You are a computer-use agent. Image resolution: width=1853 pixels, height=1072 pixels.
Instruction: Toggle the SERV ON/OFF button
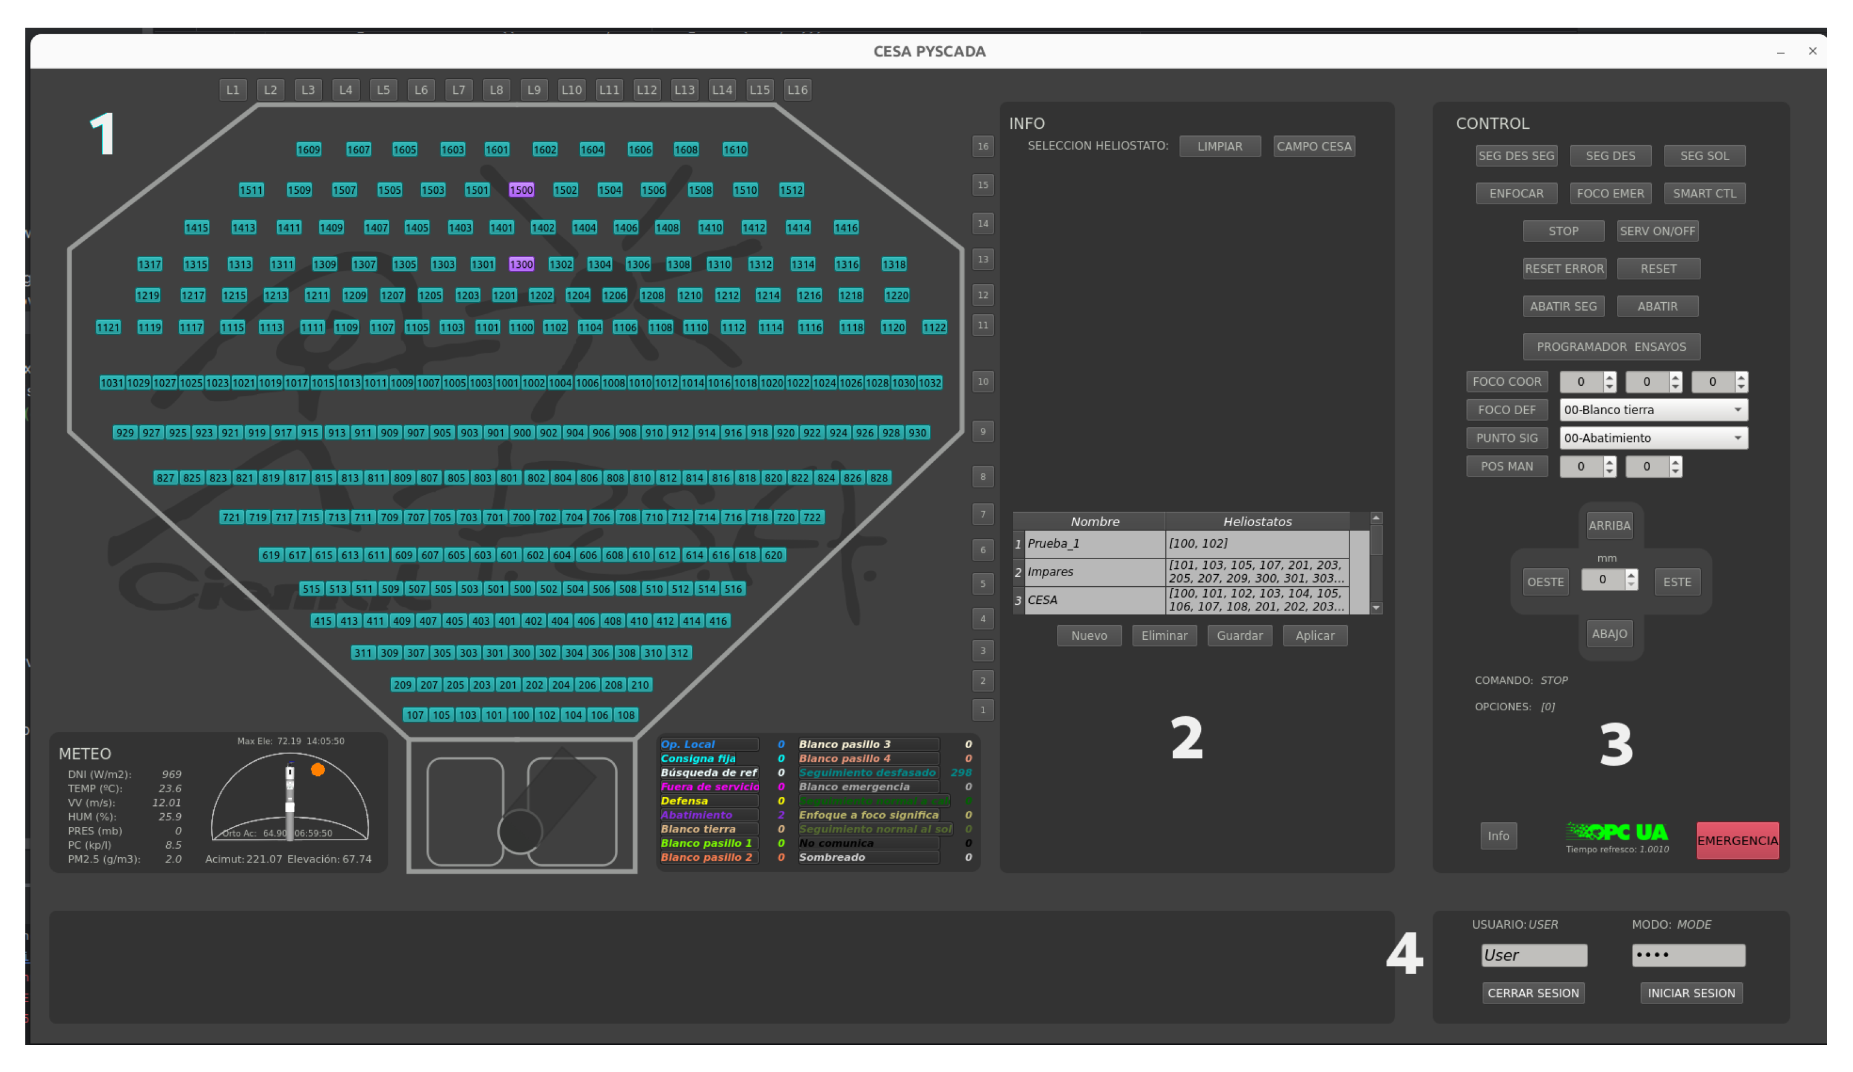(x=1657, y=231)
